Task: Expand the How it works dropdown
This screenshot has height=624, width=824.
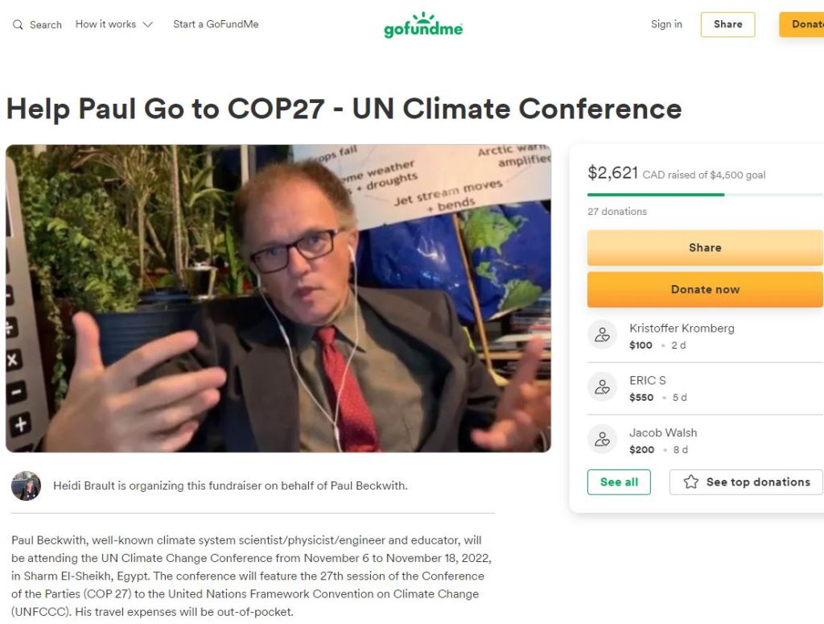Action: pos(114,24)
